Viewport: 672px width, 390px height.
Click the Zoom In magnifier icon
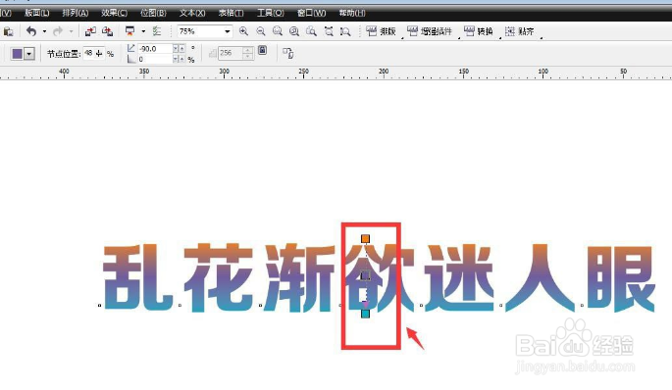point(243,31)
